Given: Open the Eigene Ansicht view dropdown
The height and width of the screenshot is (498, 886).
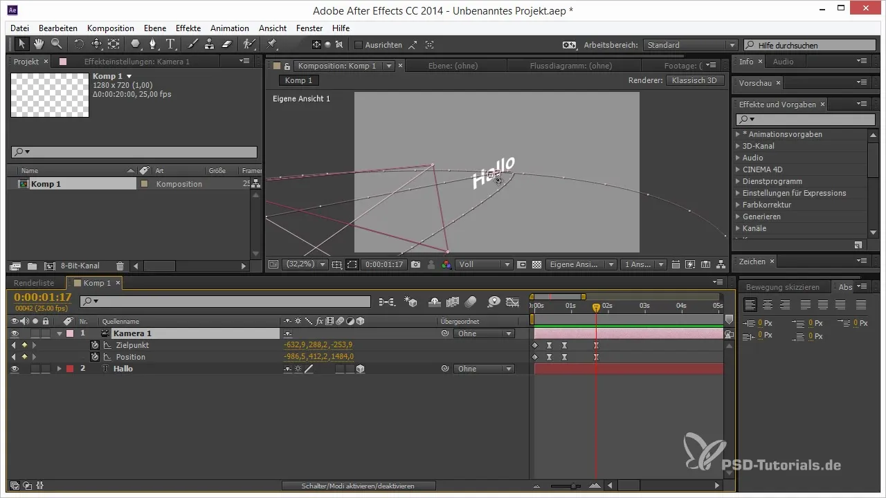Looking at the screenshot, I should 581,264.
